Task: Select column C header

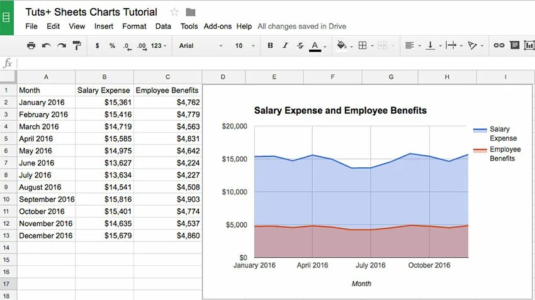Action: (167, 77)
